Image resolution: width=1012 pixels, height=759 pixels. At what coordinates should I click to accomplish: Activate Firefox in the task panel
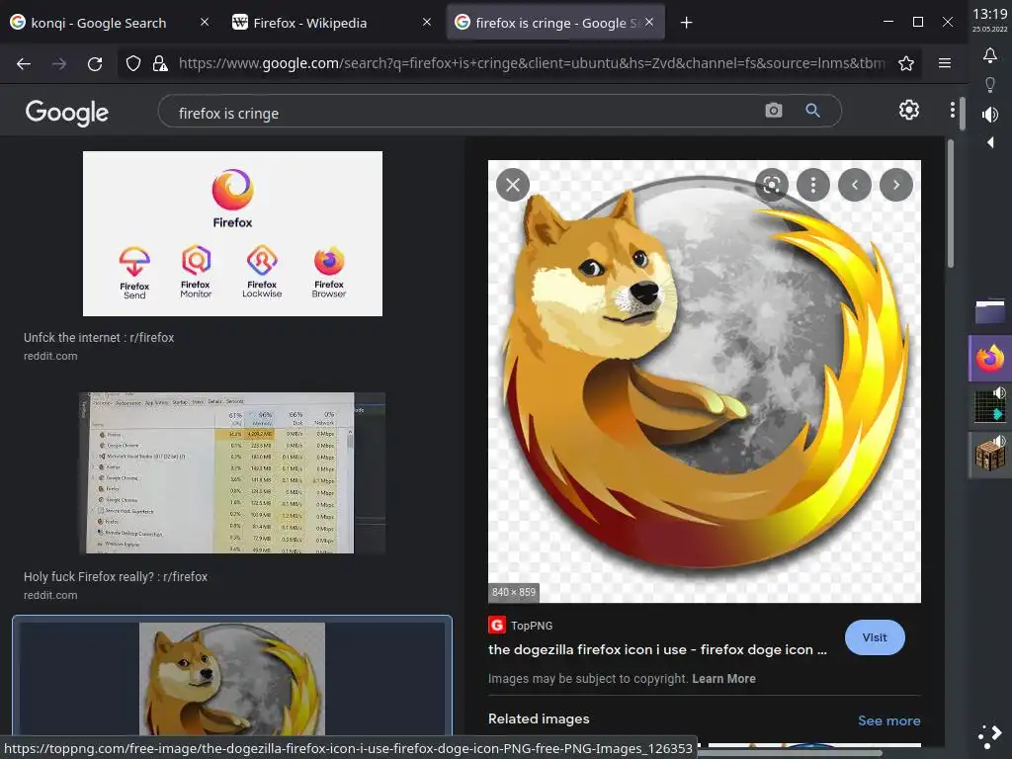tap(990, 358)
